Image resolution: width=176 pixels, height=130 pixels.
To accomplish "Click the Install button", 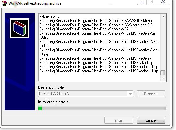I will 119,120.
